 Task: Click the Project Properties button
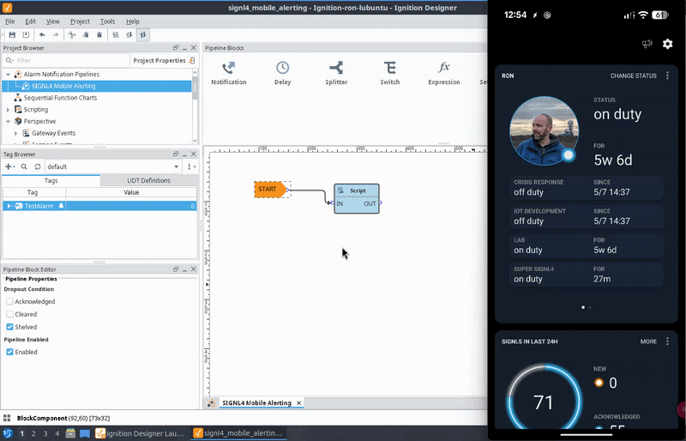pos(164,60)
